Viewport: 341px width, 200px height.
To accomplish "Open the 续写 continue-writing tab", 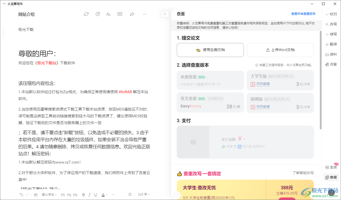I will pyautogui.click(x=331, y=34).
